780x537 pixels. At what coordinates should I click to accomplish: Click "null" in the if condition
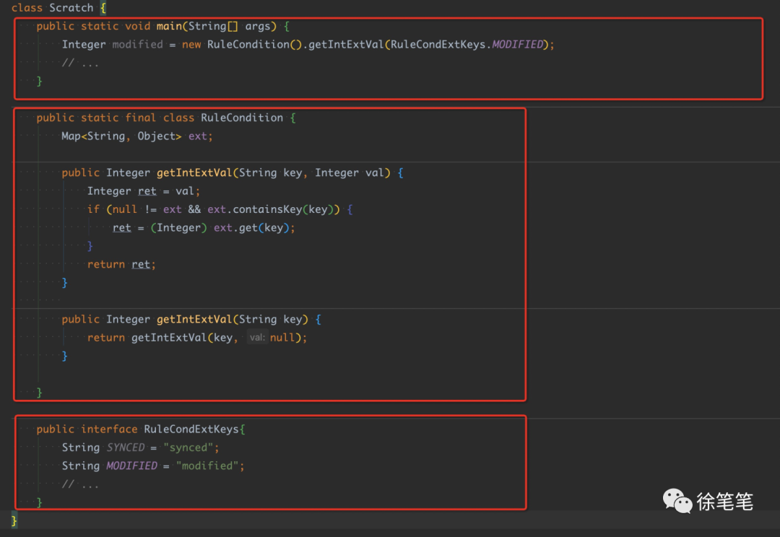coord(125,209)
